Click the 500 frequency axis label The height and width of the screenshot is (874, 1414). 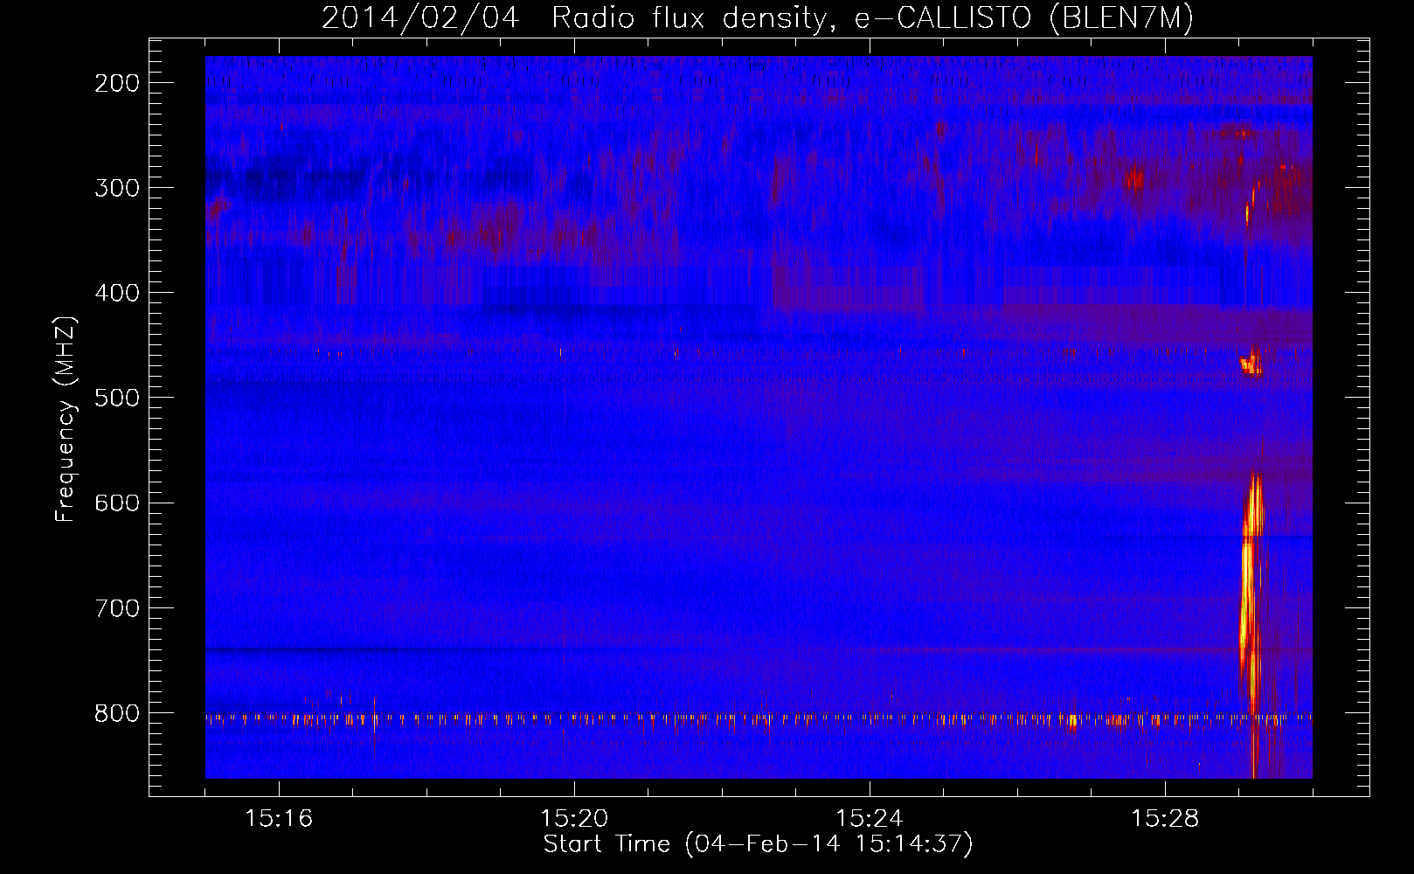tap(116, 398)
